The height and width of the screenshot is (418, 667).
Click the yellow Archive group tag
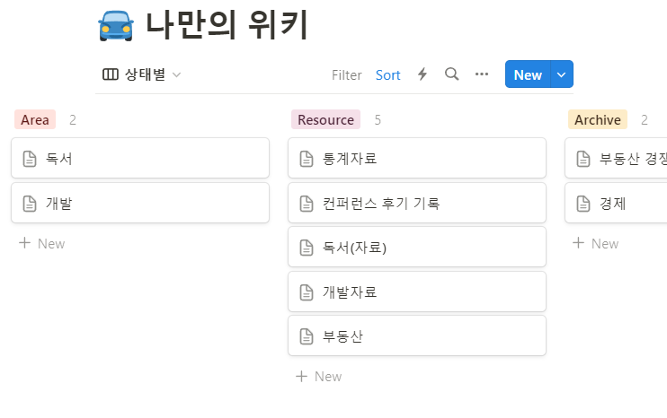point(598,119)
